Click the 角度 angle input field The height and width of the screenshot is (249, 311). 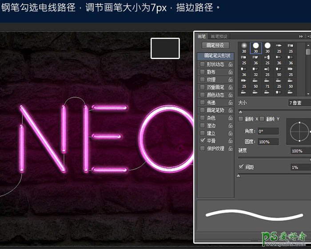(268, 131)
